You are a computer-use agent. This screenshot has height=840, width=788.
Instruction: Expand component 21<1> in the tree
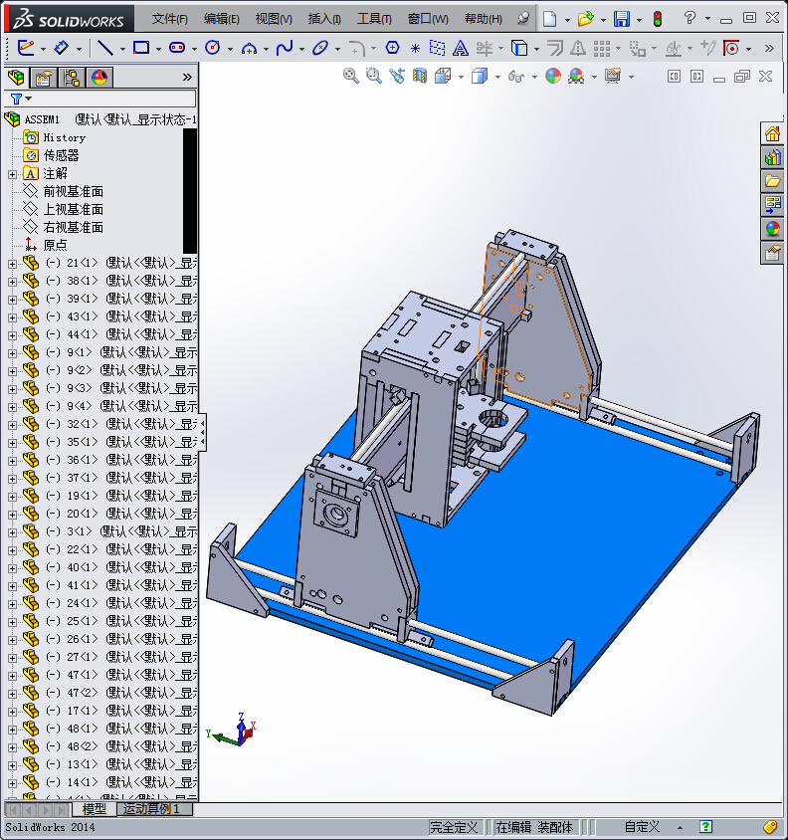point(12,264)
